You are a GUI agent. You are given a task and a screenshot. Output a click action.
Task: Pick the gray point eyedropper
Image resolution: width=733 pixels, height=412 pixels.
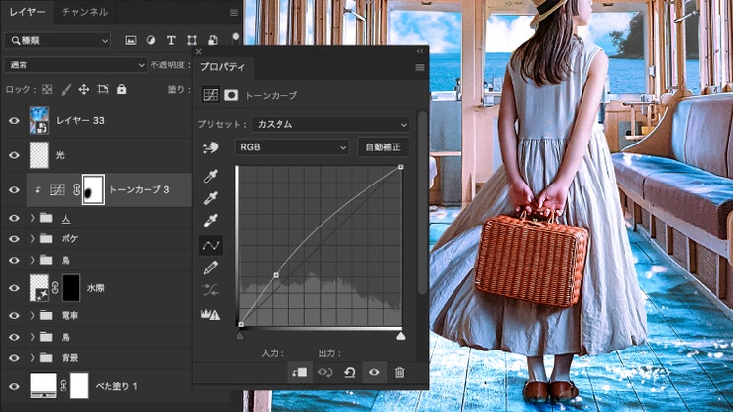point(210,198)
